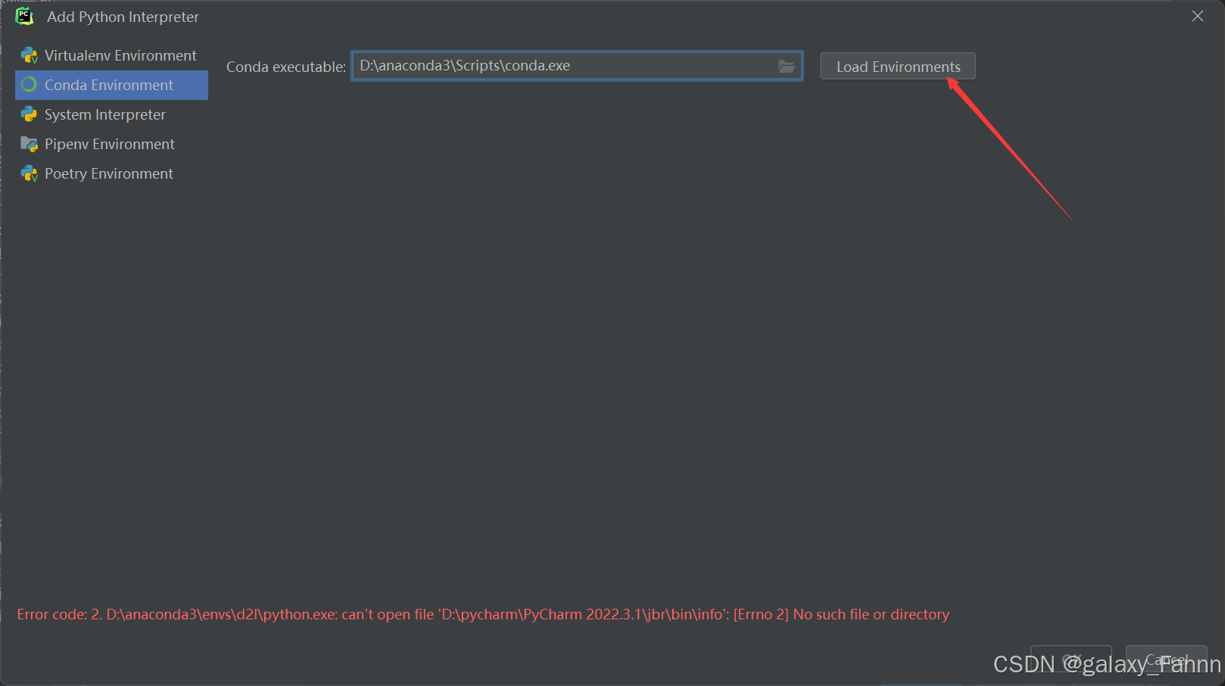
Task: Click the Poetry Environment Python icon
Action: tap(30, 173)
